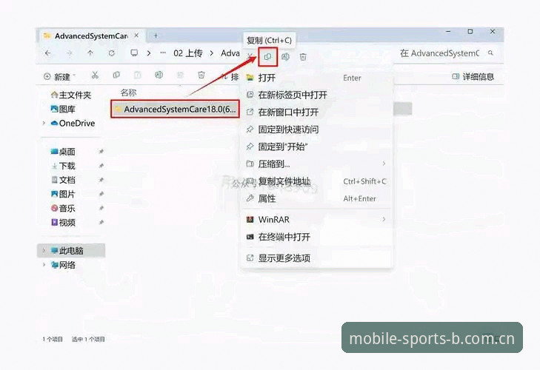Choose 复制文件地址
The height and width of the screenshot is (370, 540).
tap(317, 181)
